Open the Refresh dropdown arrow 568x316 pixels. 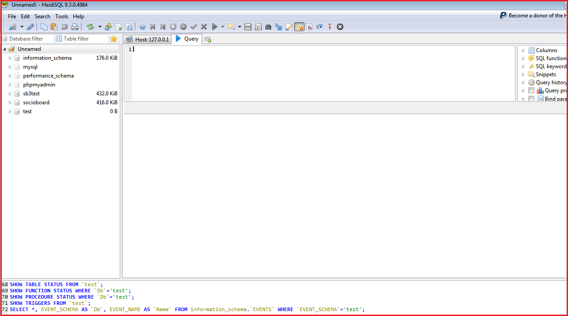click(100, 27)
